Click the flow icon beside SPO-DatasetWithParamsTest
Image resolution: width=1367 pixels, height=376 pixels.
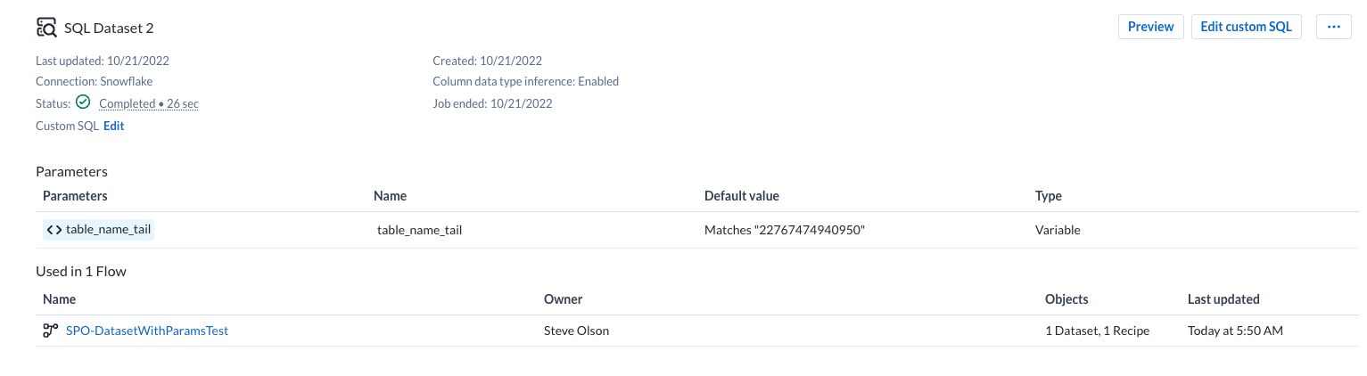tap(51, 331)
